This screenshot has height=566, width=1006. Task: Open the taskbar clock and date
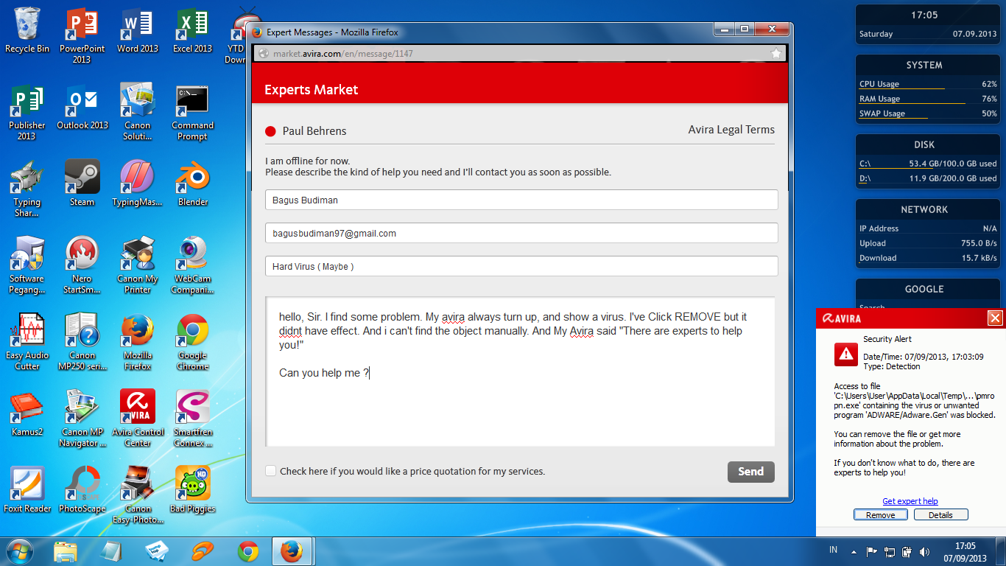point(965,552)
